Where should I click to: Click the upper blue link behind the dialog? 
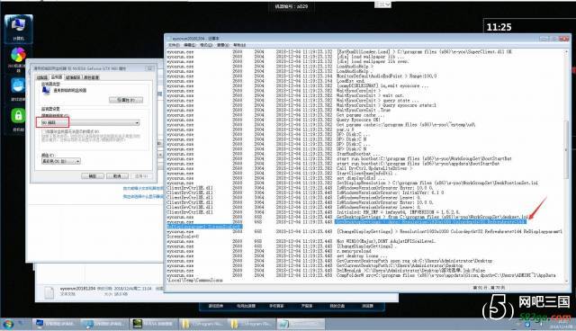point(143,188)
